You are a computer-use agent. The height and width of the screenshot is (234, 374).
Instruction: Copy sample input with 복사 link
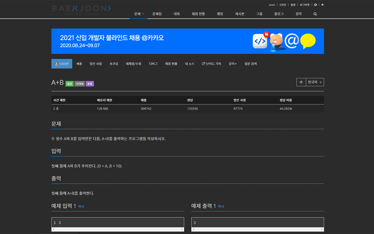[81, 207]
